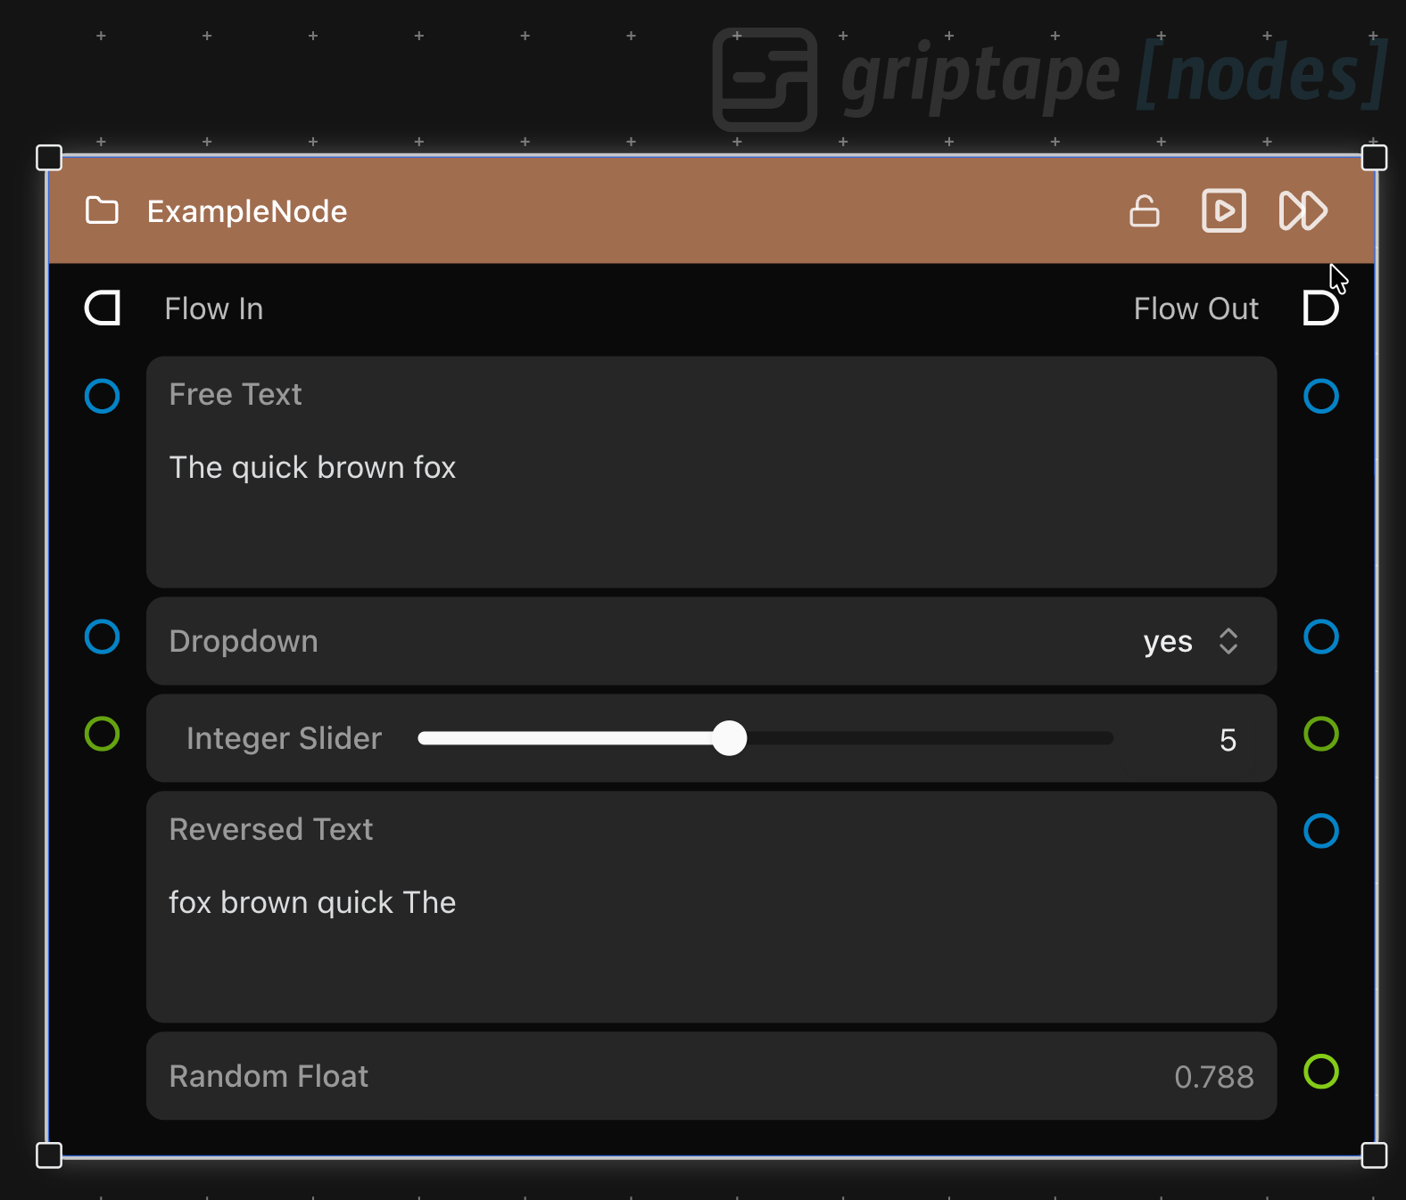
Task: Click Reversed Text output port circle
Action: click(x=1321, y=831)
